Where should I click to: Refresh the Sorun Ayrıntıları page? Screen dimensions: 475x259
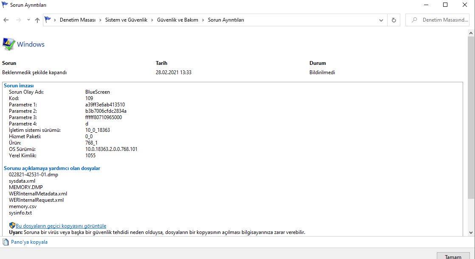point(394,20)
